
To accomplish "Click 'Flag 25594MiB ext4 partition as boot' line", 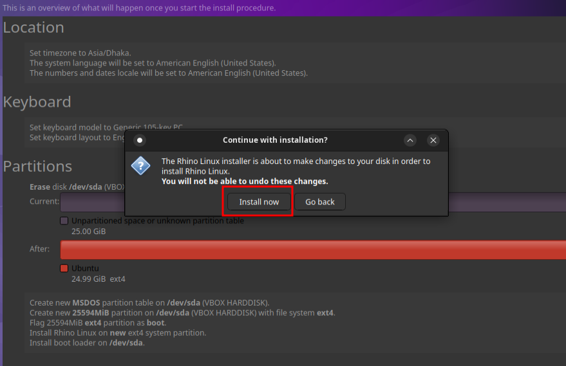I will (98, 323).
